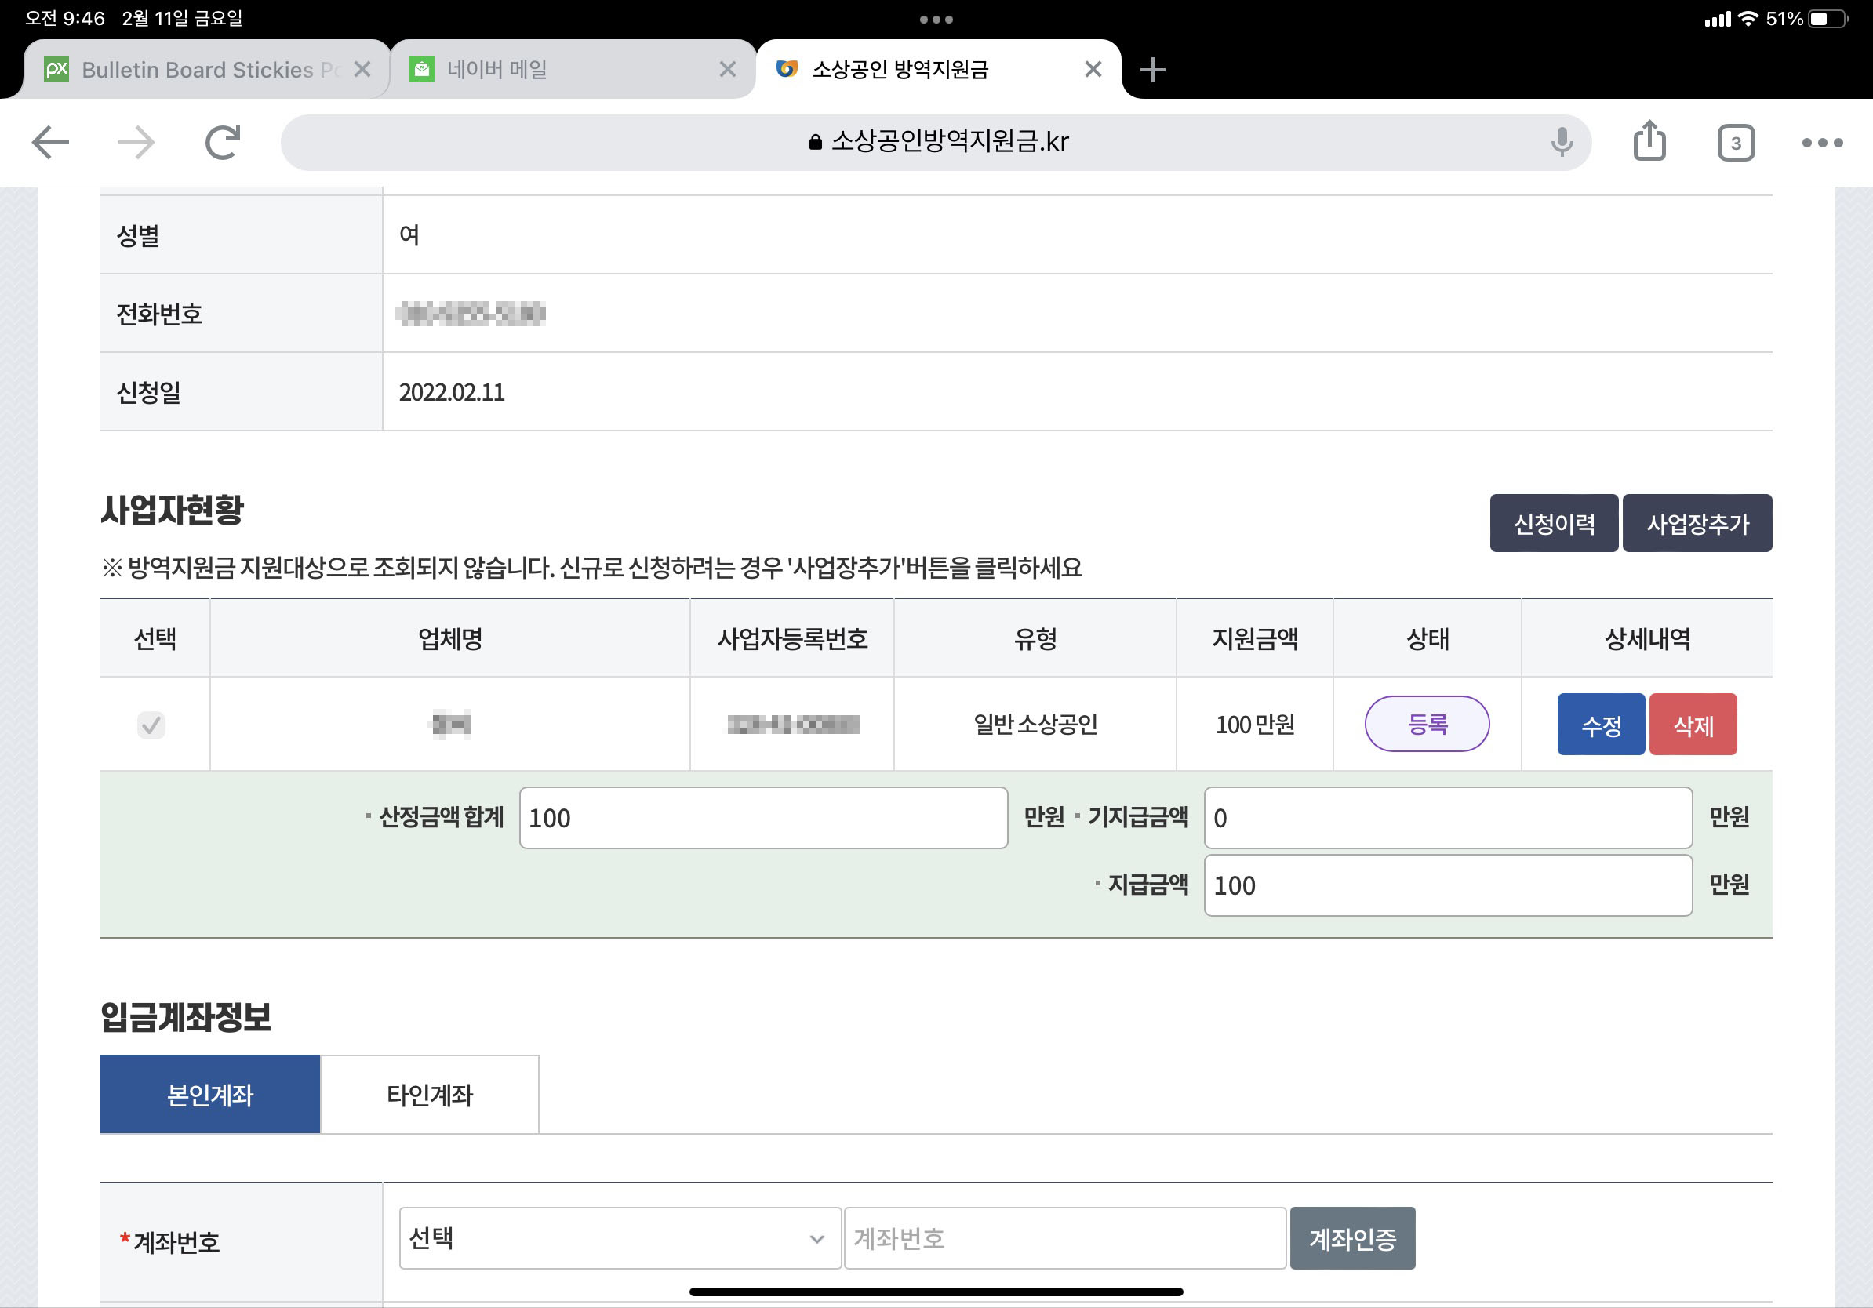
Task: Toggle the business row 선택 checkbox
Action: pos(151,724)
